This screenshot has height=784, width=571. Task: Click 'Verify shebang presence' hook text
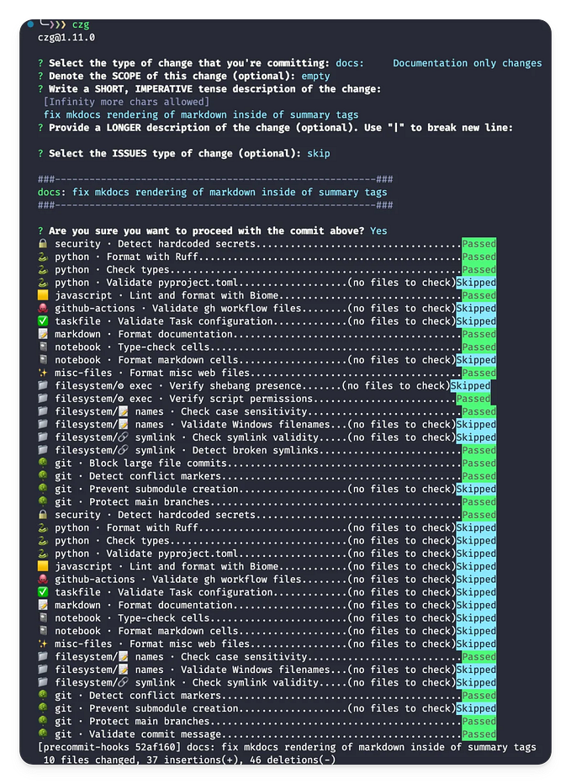[x=235, y=385]
